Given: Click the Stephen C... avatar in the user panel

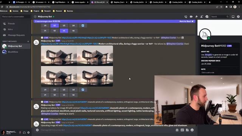Looking at the screenshot, I should (x=3, y=133).
